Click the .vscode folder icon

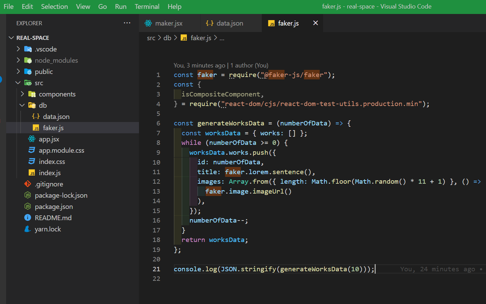(x=28, y=49)
